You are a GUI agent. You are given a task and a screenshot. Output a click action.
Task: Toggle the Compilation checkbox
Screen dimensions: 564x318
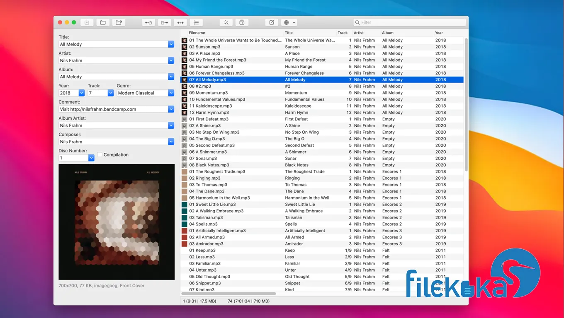pyautogui.click(x=100, y=154)
